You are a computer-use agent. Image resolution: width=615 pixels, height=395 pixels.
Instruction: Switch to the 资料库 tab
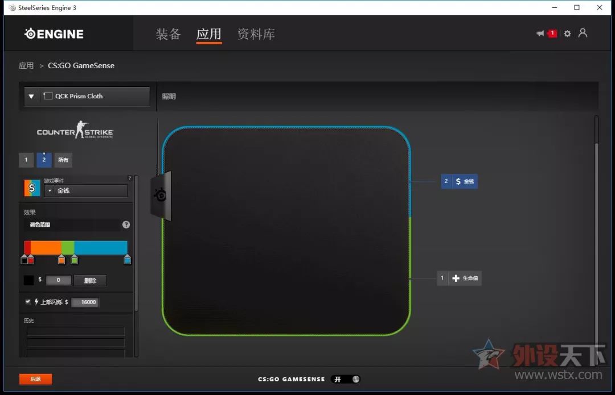click(x=256, y=34)
